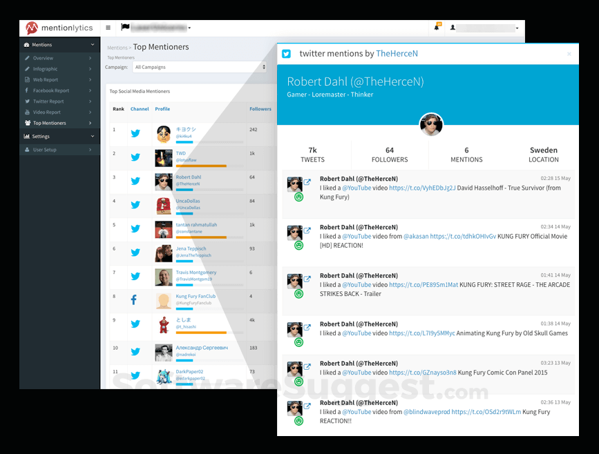Open the @YouTube link in the first mention
Viewport: 599px width, 454px height.
(x=356, y=187)
